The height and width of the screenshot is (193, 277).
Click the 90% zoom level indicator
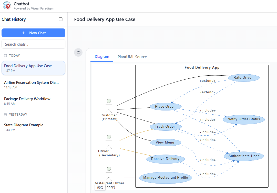point(100,188)
